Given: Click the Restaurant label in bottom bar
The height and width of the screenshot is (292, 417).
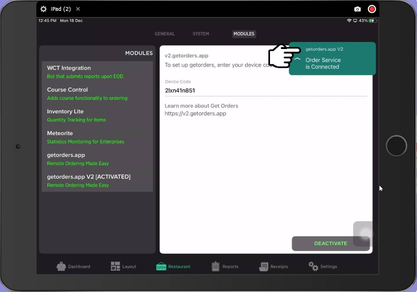Looking at the screenshot, I should click(x=179, y=266).
